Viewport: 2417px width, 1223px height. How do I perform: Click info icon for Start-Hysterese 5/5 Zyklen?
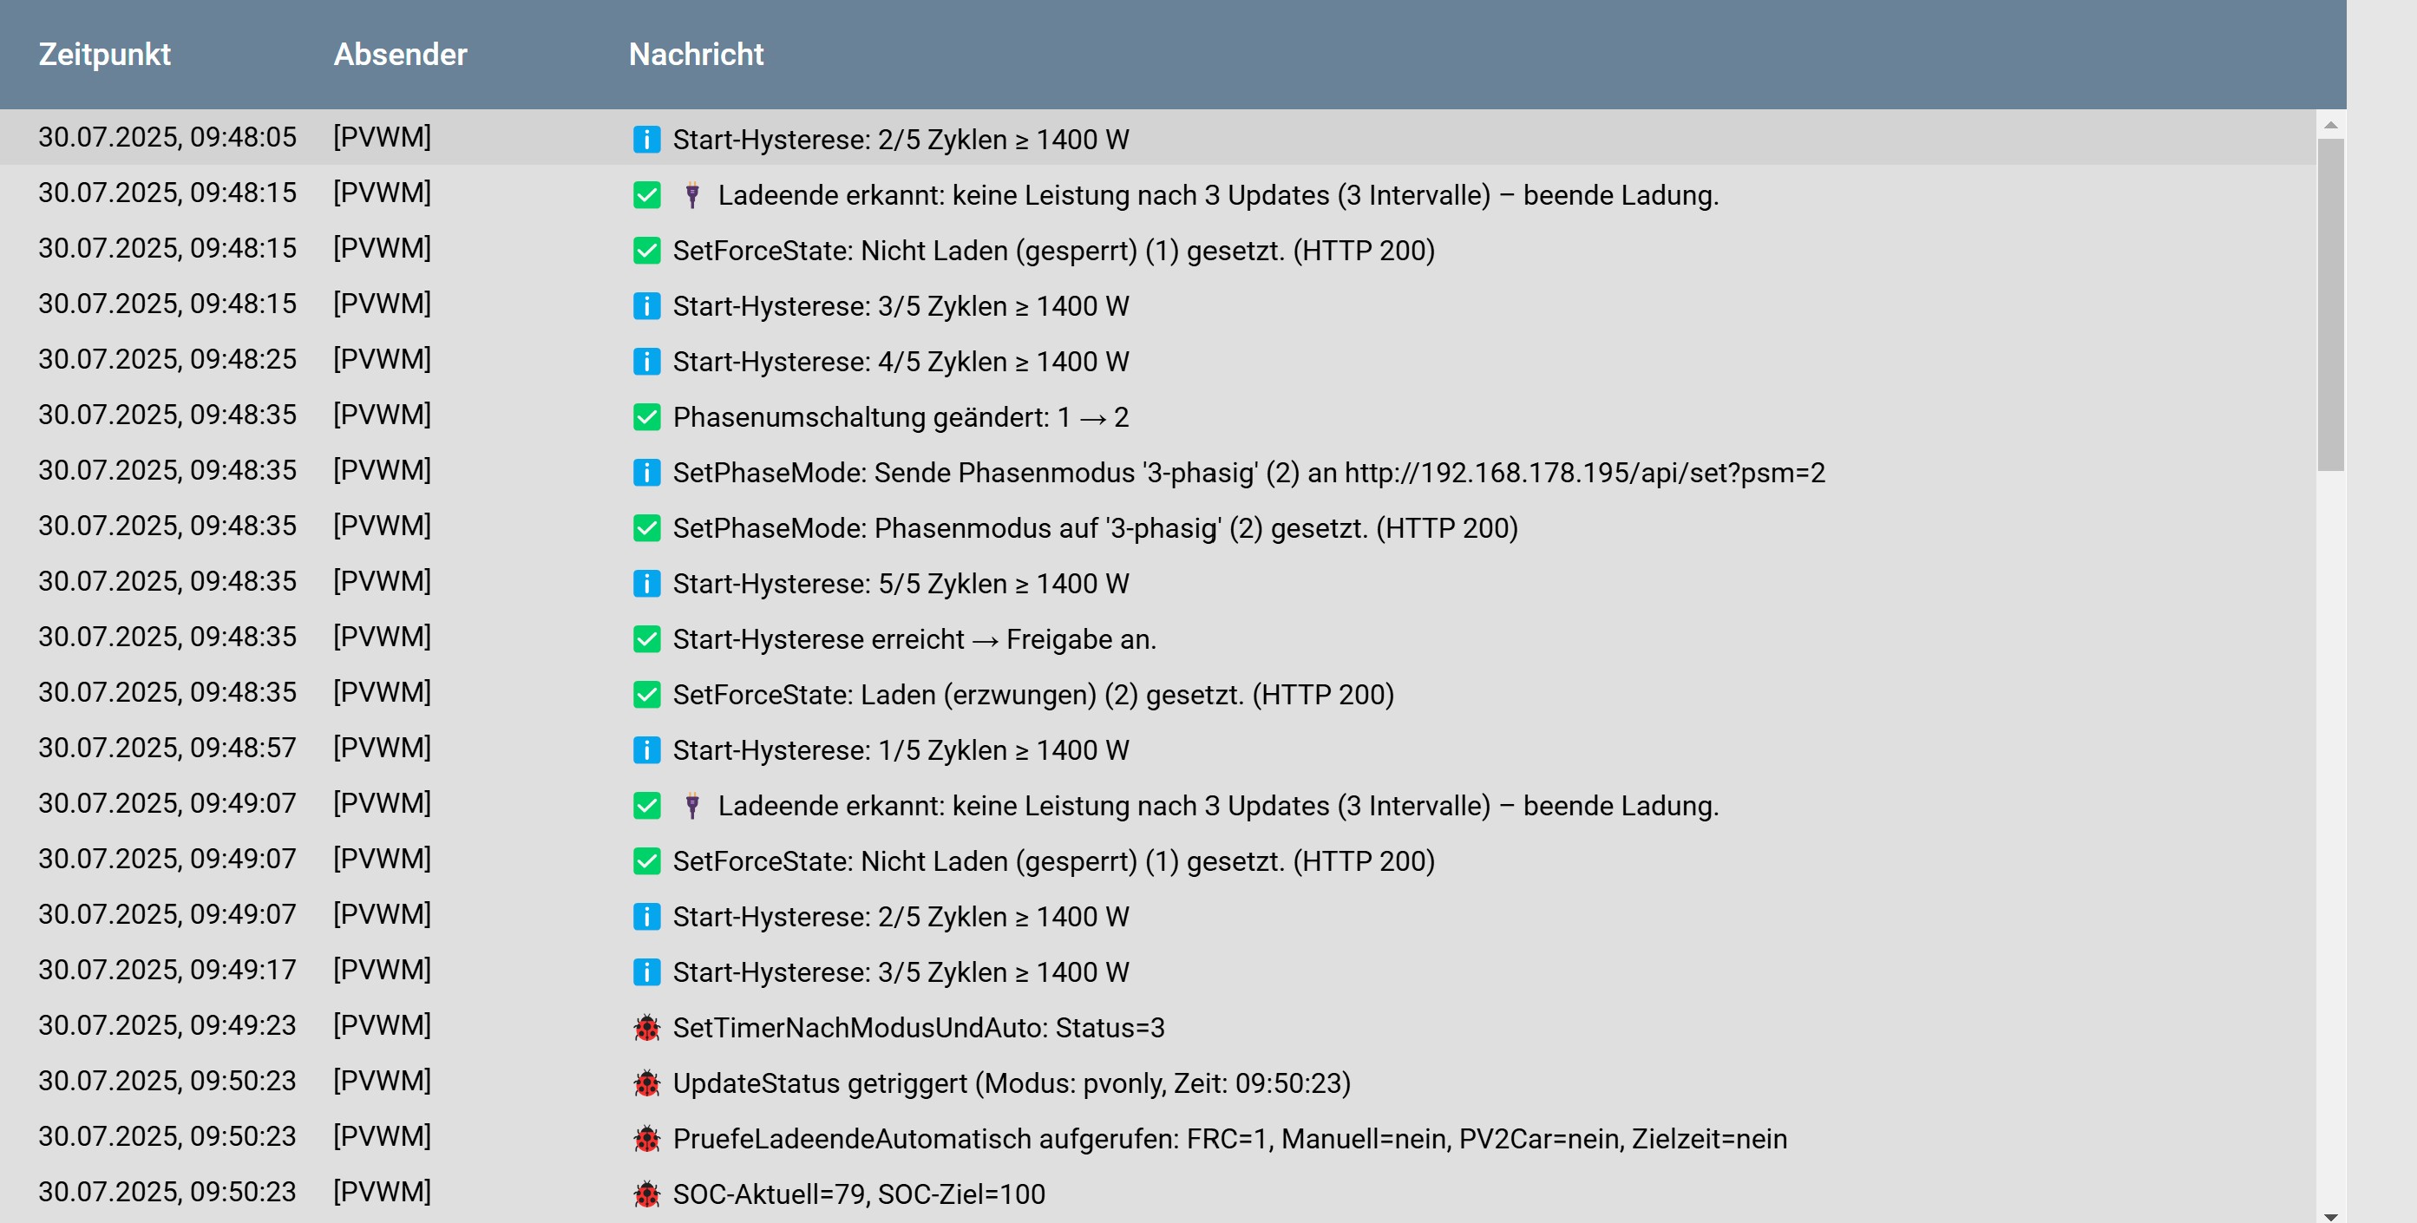pyautogui.click(x=646, y=584)
